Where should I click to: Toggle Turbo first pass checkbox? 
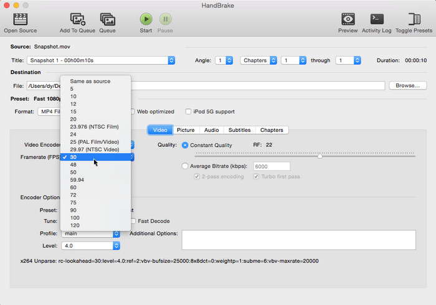point(256,177)
